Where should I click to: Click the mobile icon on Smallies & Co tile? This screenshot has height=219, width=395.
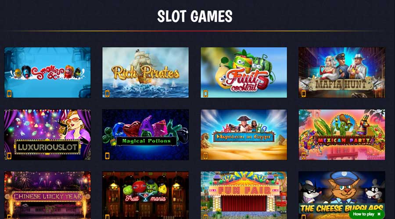coord(9,94)
